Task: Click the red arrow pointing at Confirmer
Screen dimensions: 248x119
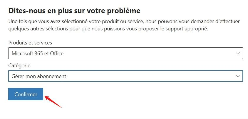Action: pyautogui.click(x=53, y=102)
